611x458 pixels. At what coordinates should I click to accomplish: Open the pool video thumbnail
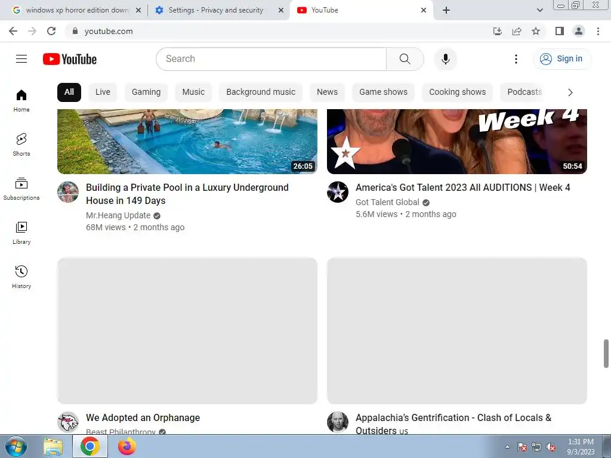pyautogui.click(x=187, y=141)
